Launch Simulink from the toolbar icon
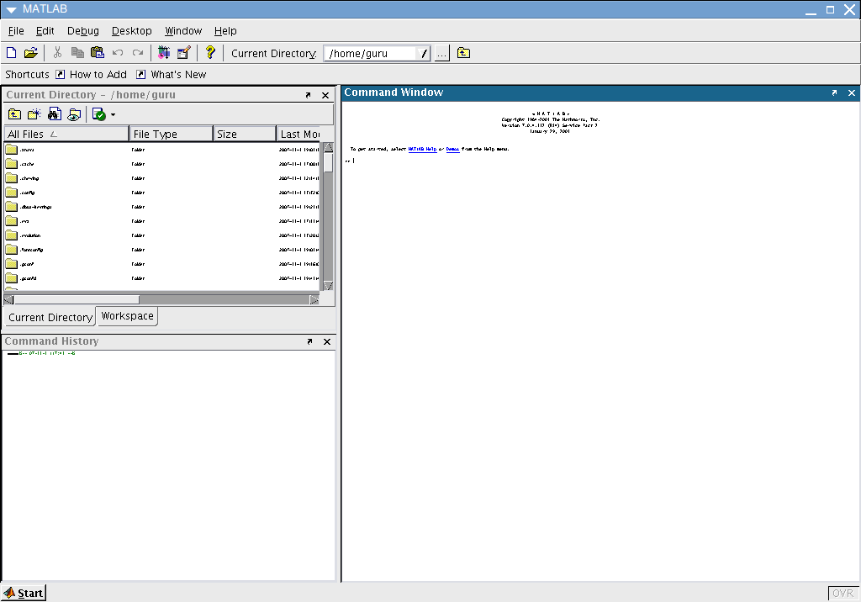 click(164, 53)
